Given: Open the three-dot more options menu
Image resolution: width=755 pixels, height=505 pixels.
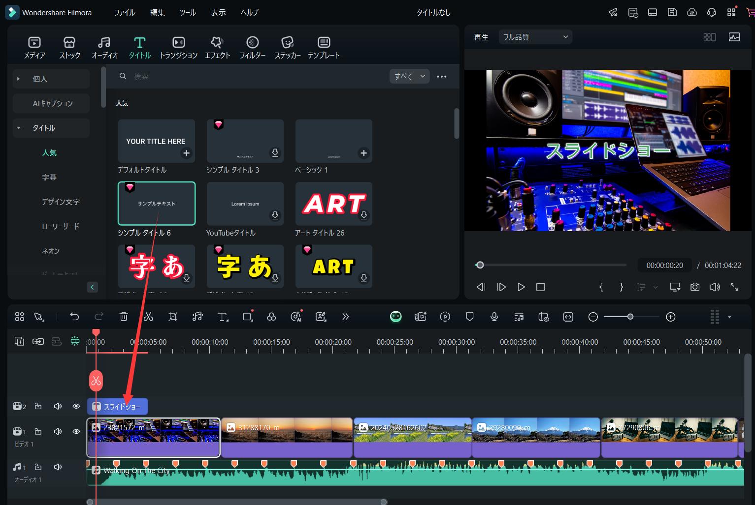Looking at the screenshot, I should [442, 76].
